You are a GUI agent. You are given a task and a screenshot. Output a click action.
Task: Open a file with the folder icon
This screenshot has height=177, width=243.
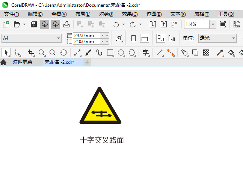[17, 24]
